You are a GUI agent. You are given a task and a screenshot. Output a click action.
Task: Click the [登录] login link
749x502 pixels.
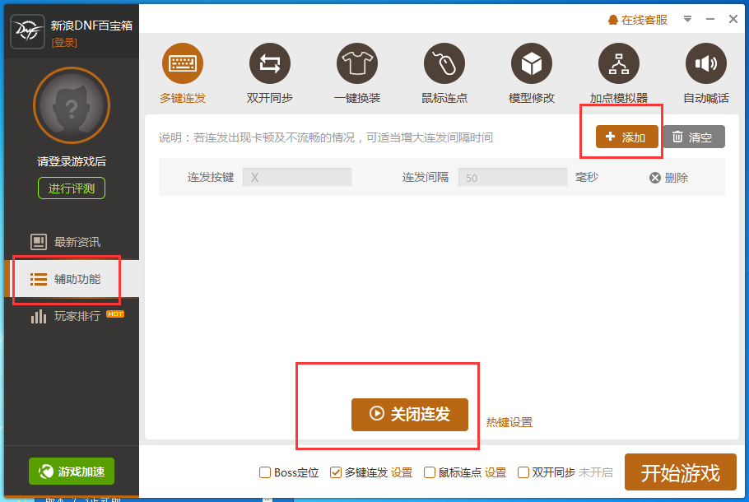pyautogui.click(x=64, y=43)
